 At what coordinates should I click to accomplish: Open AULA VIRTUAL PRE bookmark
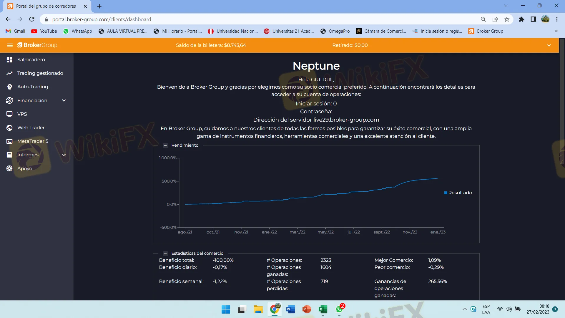point(123,31)
